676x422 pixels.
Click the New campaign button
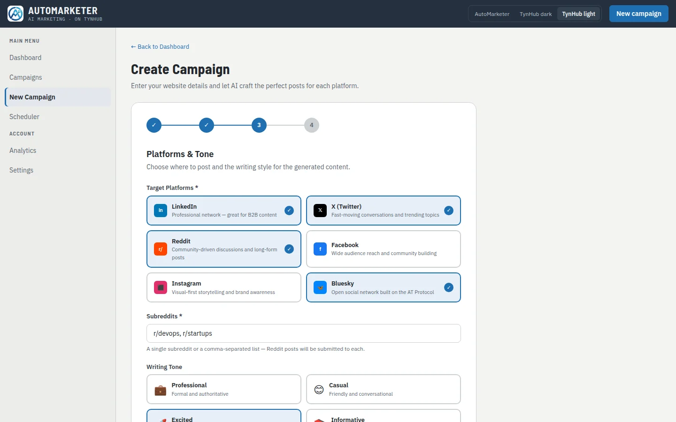tap(639, 14)
